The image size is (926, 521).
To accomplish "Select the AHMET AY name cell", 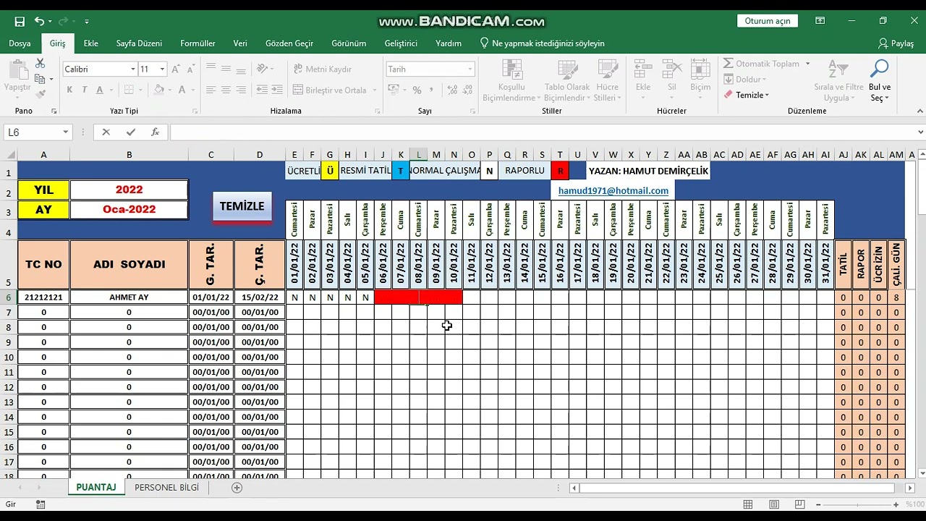I will pos(129,297).
